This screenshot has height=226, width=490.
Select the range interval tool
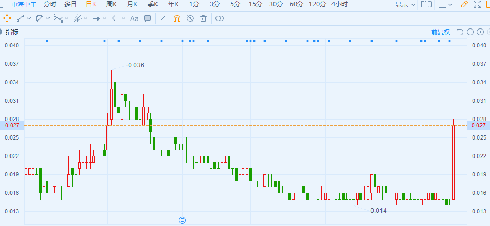[96, 18]
